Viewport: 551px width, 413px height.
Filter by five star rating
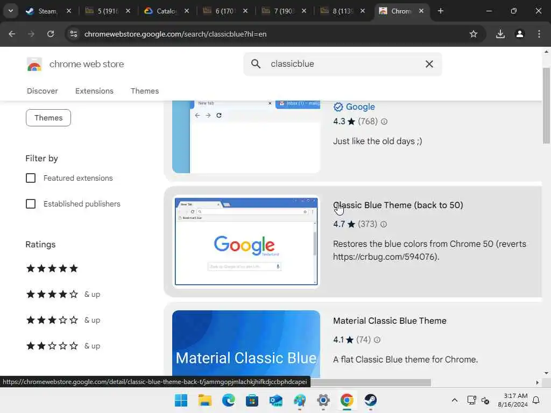(x=52, y=269)
